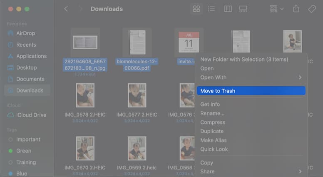This screenshot has width=323, height=177.
Task: Choose Move to Trash
Action: click(251, 91)
